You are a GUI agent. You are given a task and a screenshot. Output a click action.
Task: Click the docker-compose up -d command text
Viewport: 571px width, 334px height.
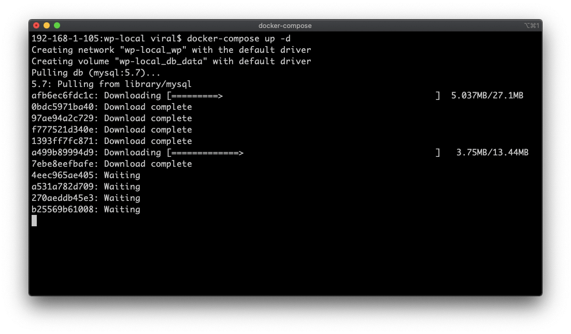[x=239, y=38]
